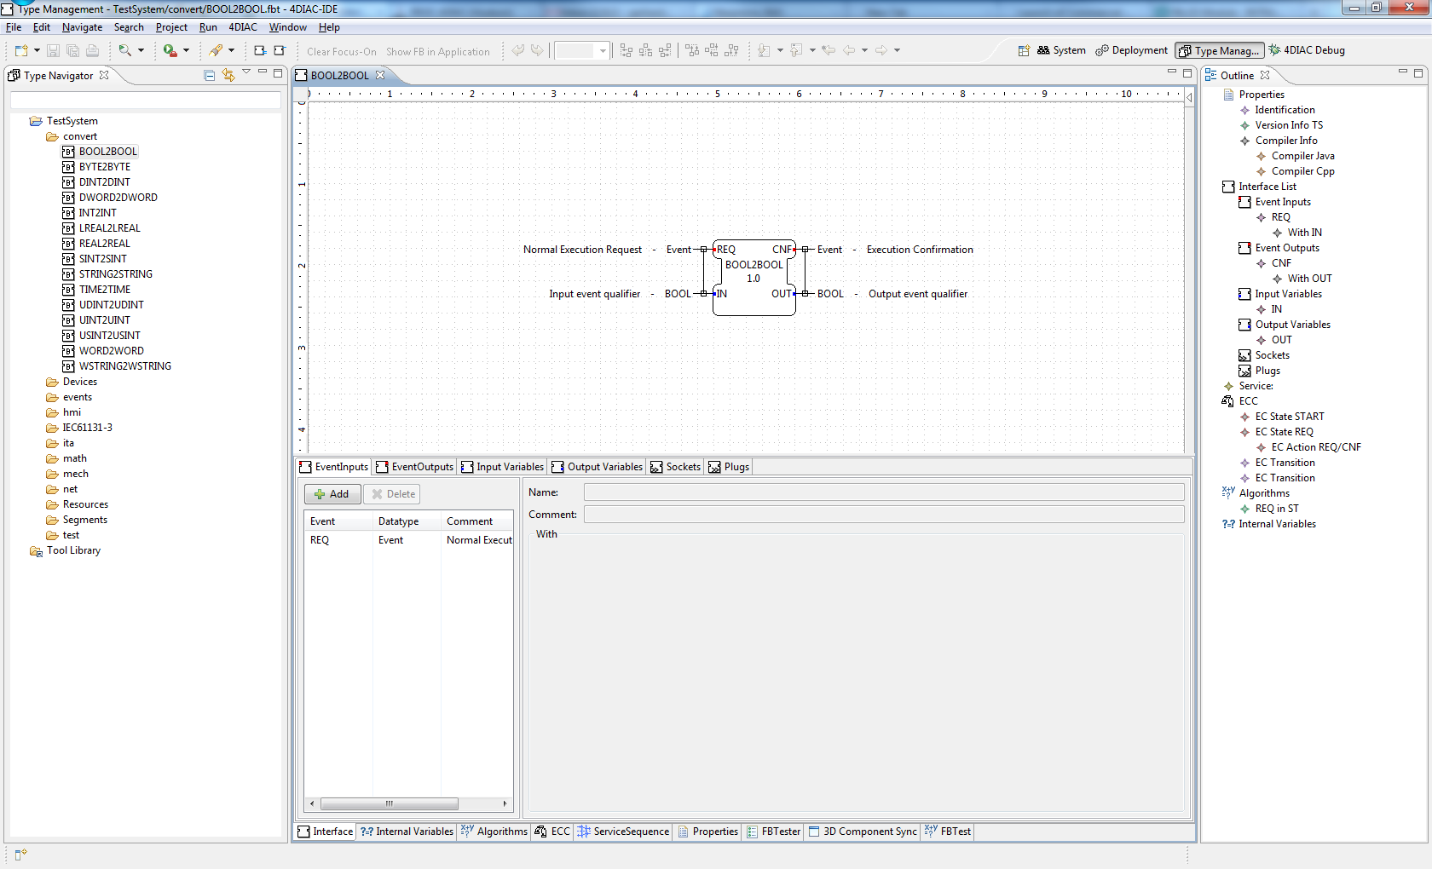Image resolution: width=1432 pixels, height=869 pixels.
Task: Open the Algorithms bottom tab
Action: click(494, 832)
